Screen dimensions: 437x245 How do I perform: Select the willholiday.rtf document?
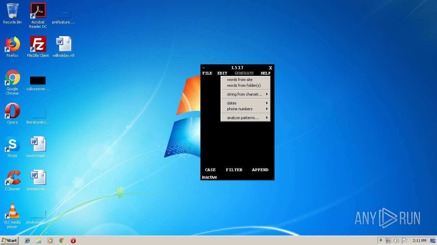[64, 47]
